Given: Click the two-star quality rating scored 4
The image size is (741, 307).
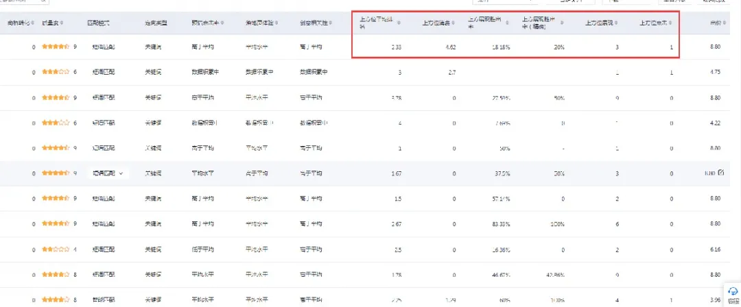Looking at the screenshot, I should coord(56,249).
